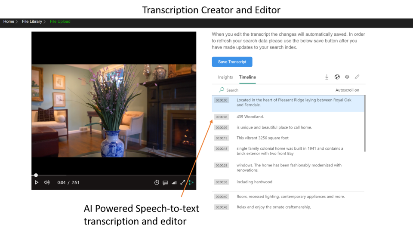The image size is (413, 234).
Task: Click the green play-next icon in player
Action: click(x=191, y=182)
